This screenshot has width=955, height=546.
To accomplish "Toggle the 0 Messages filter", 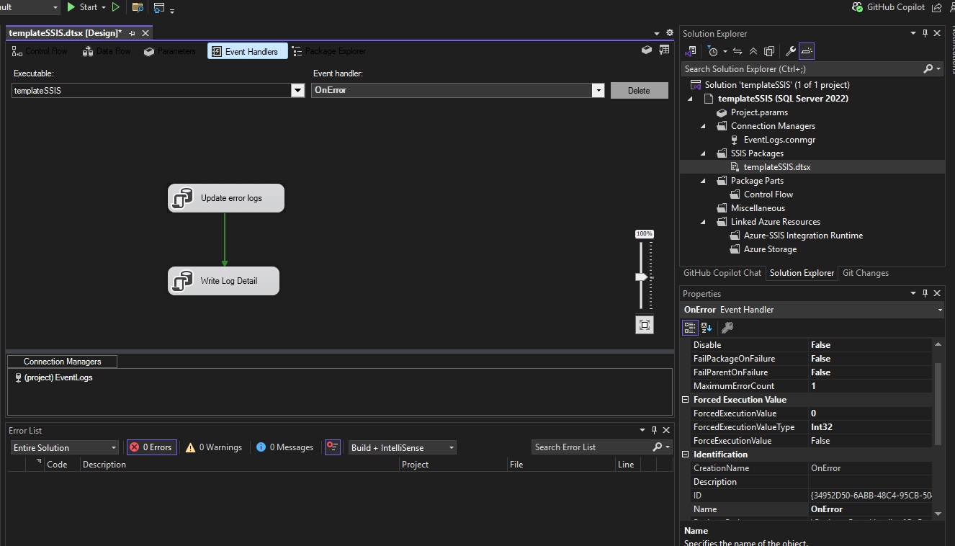I will [284, 447].
